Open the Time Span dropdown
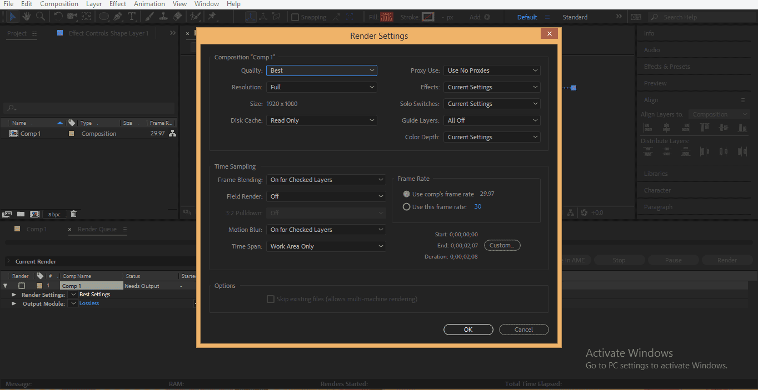Screen dimensions: 758x390 326,246
